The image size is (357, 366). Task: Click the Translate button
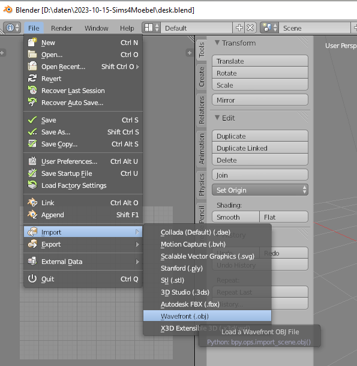(260, 61)
